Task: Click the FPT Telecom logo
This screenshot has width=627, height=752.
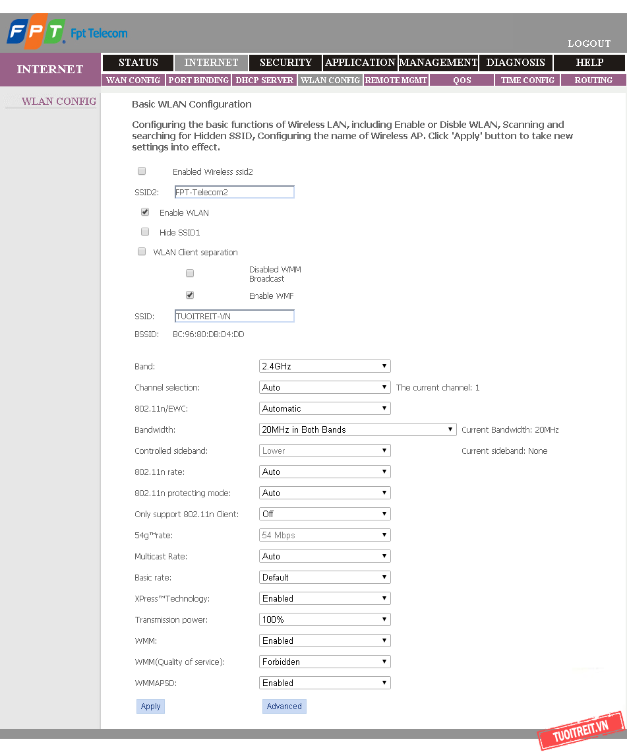Action: [67, 32]
